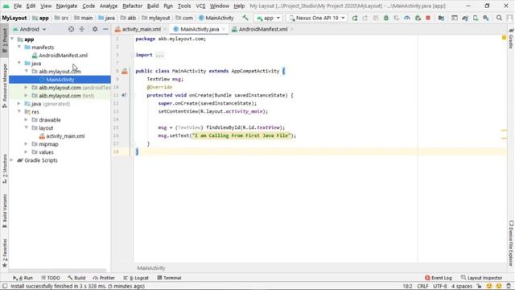515x290 pixels.
Task: Click the Select Opened File target icon
Action: coord(72,29)
